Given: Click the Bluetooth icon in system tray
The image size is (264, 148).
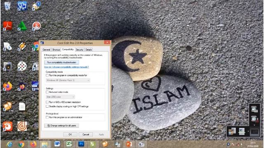Looking at the screenshot, I should point(228,144).
